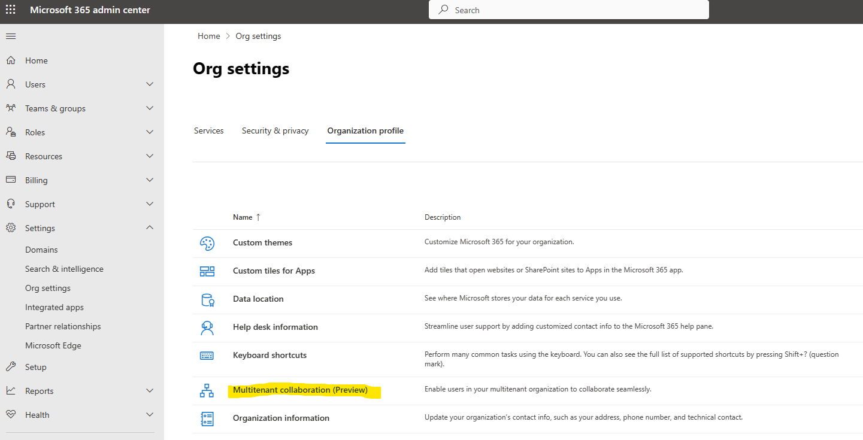Click the Setup label in sidebar

pyautogui.click(x=36, y=367)
